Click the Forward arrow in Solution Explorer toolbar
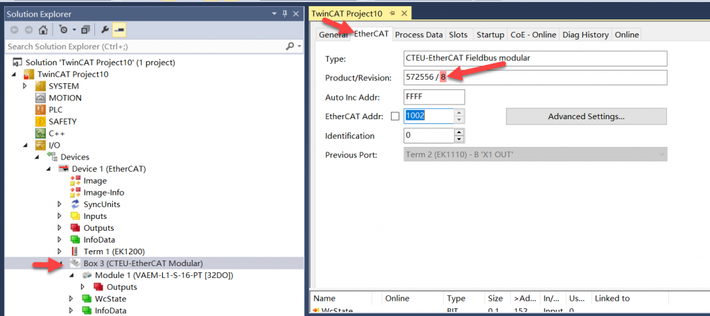The image size is (710, 316). (x=28, y=30)
